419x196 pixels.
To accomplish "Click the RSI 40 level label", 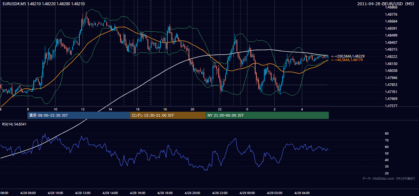I will coord(387,160).
